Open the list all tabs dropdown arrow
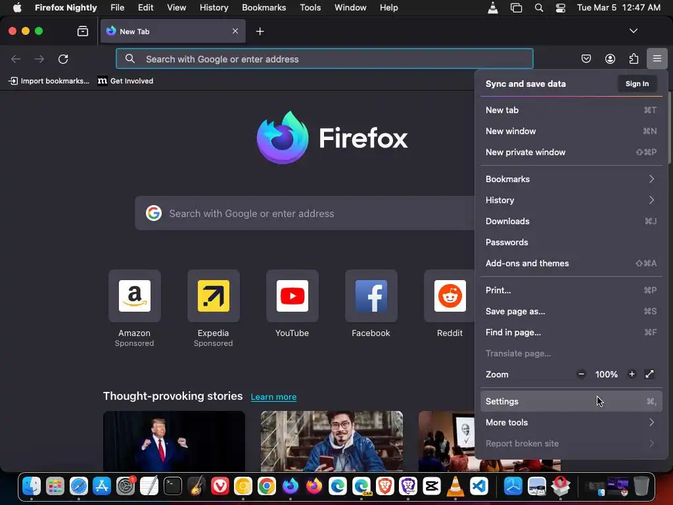The height and width of the screenshot is (505, 673). (633, 31)
